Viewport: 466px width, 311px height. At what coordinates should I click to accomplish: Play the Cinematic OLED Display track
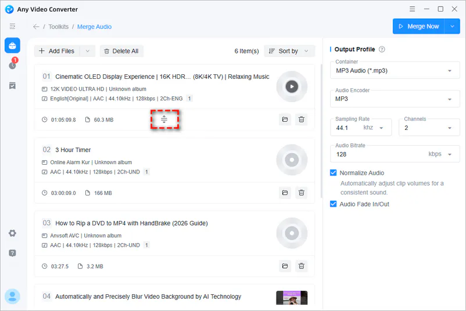[x=292, y=86]
